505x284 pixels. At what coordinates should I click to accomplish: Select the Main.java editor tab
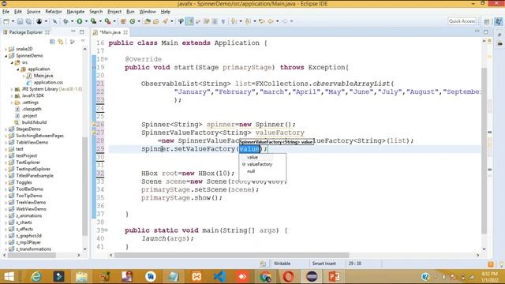point(110,32)
